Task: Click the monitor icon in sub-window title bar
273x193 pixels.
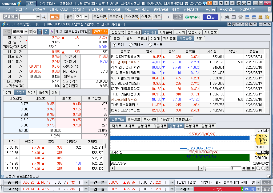Action: (234, 24)
